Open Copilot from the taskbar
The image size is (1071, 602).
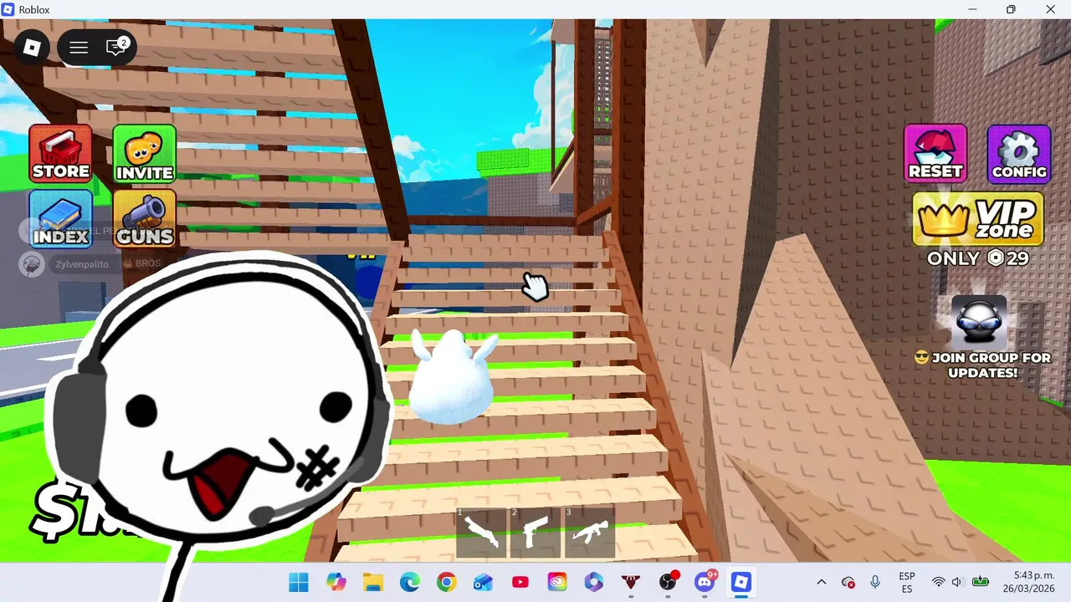point(336,582)
